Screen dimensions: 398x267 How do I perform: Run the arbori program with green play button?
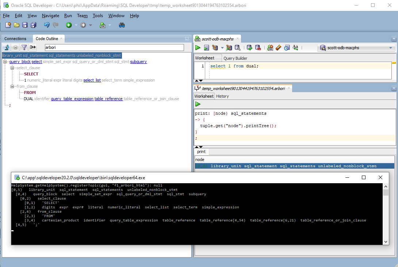click(x=198, y=104)
